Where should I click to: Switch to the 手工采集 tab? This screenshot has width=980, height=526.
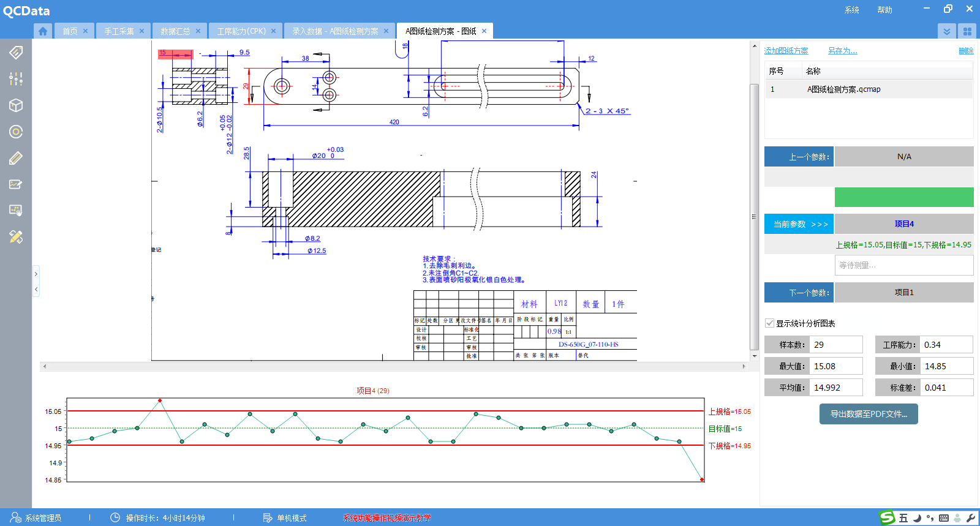point(119,31)
